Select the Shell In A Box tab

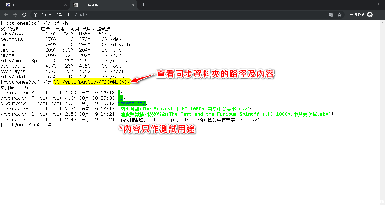101,5
